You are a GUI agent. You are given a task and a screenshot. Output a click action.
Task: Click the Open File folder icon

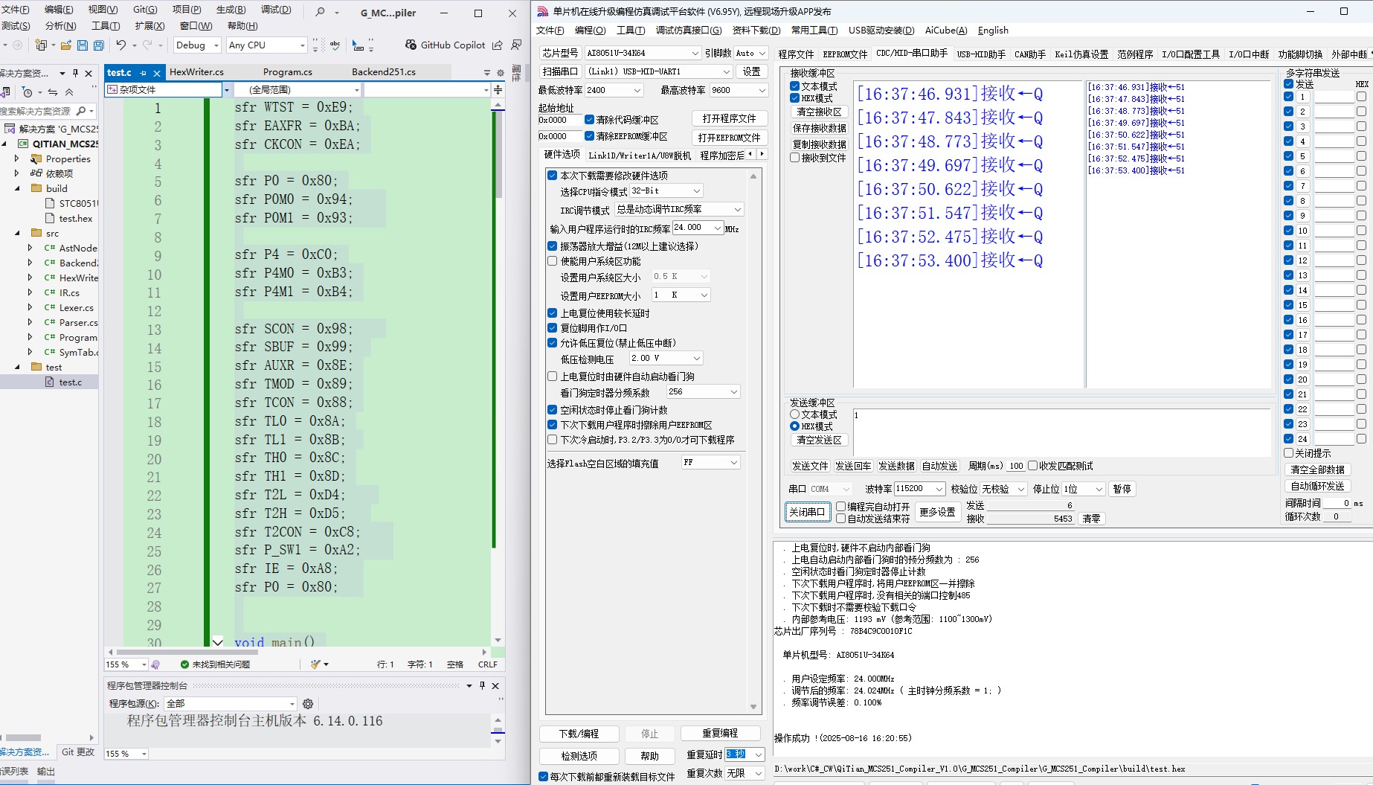tap(65, 45)
